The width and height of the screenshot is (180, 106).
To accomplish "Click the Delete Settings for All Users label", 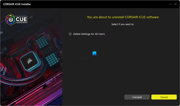I will pyautogui.click(x=89, y=34).
